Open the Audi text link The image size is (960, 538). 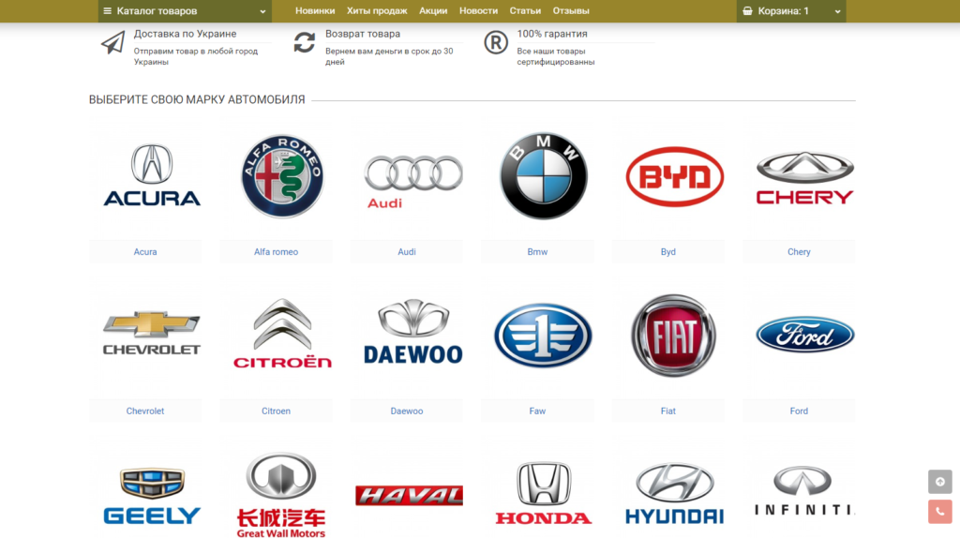407,251
